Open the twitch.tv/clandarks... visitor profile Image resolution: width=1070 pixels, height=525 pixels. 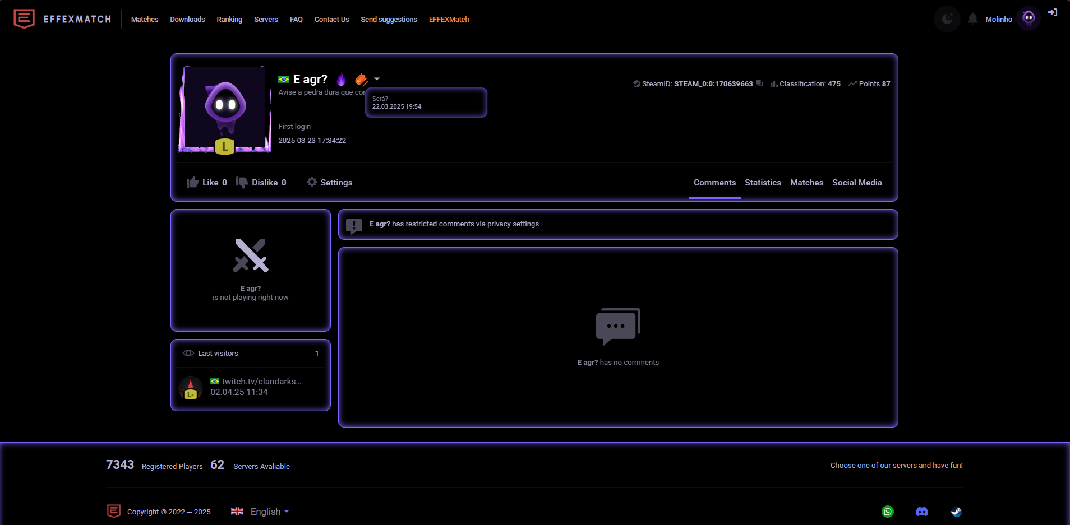coord(261,381)
